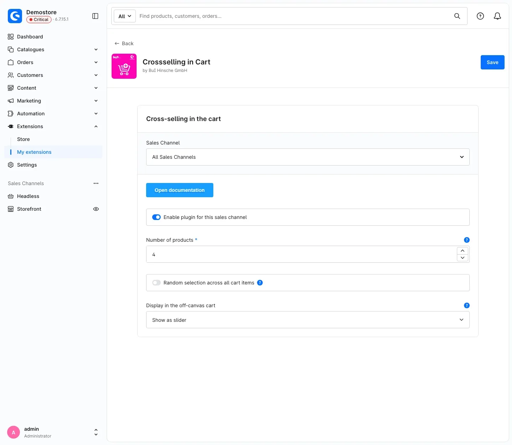Click the Storefront shop icon
512x445 pixels.
11,209
